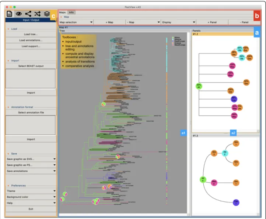Switch to the Maps tab
The image size is (266, 219).
coord(62,12)
